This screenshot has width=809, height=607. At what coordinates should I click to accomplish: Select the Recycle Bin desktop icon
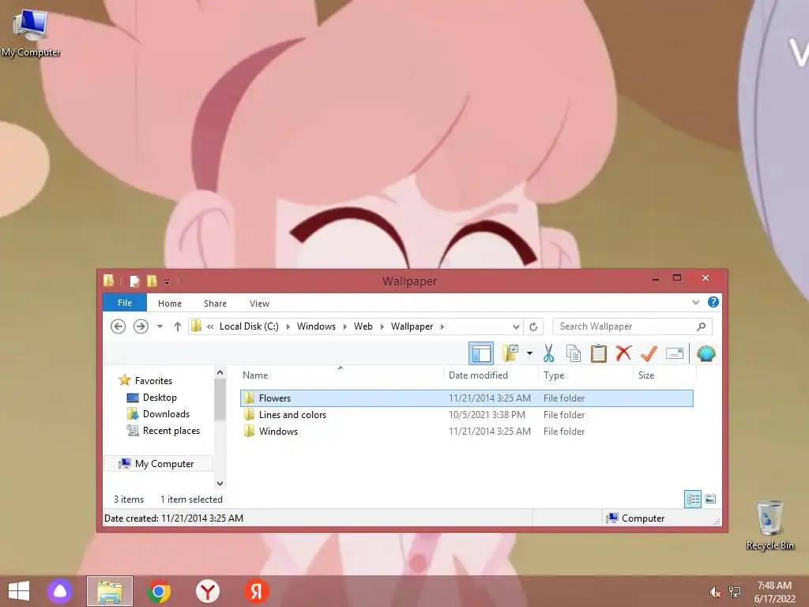point(769,526)
